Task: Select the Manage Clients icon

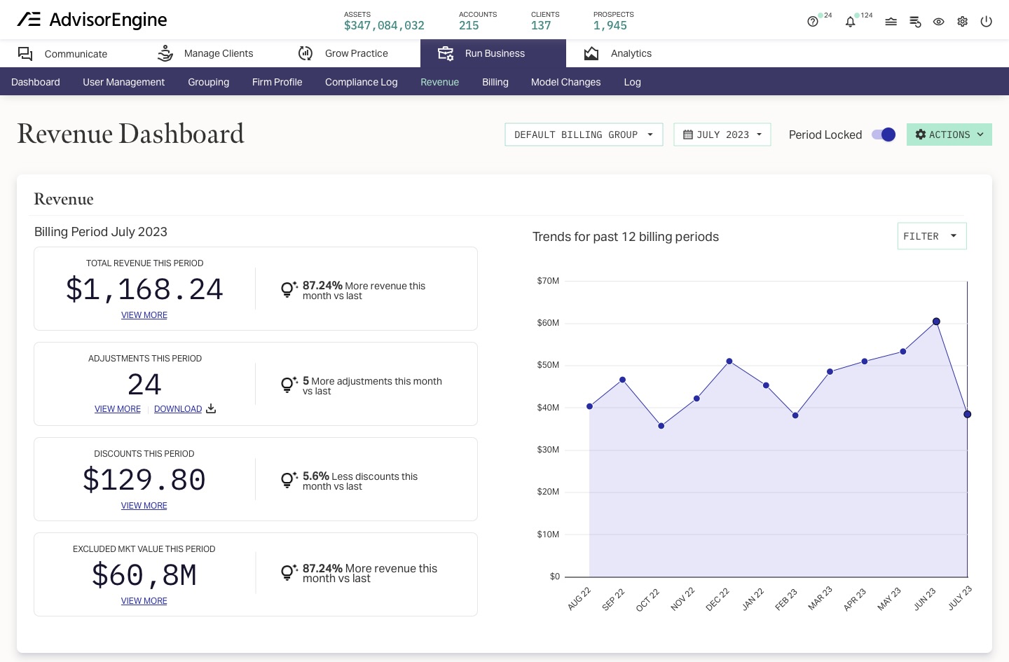Action: [x=166, y=53]
